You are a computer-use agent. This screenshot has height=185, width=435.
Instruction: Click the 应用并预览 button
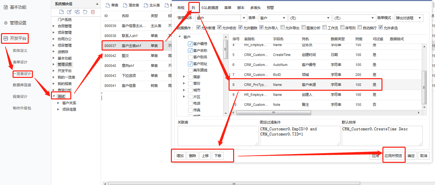point(393,156)
